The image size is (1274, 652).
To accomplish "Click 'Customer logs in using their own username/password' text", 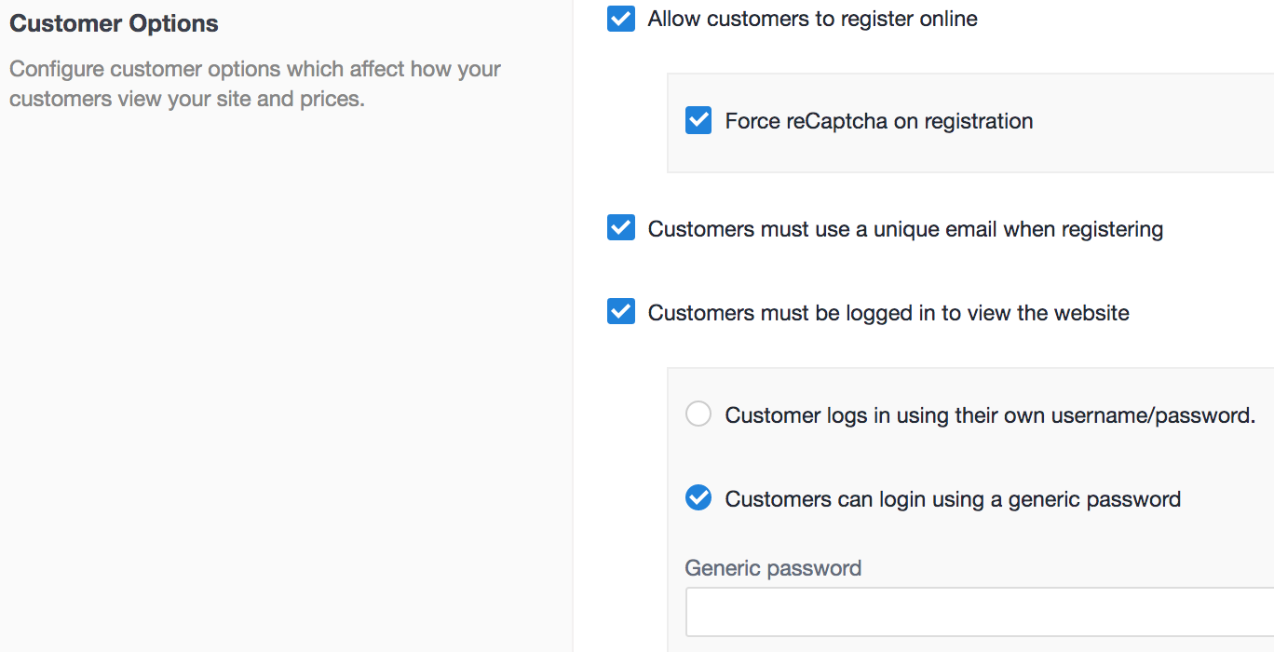I will pyautogui.click(x=990, y=415).
